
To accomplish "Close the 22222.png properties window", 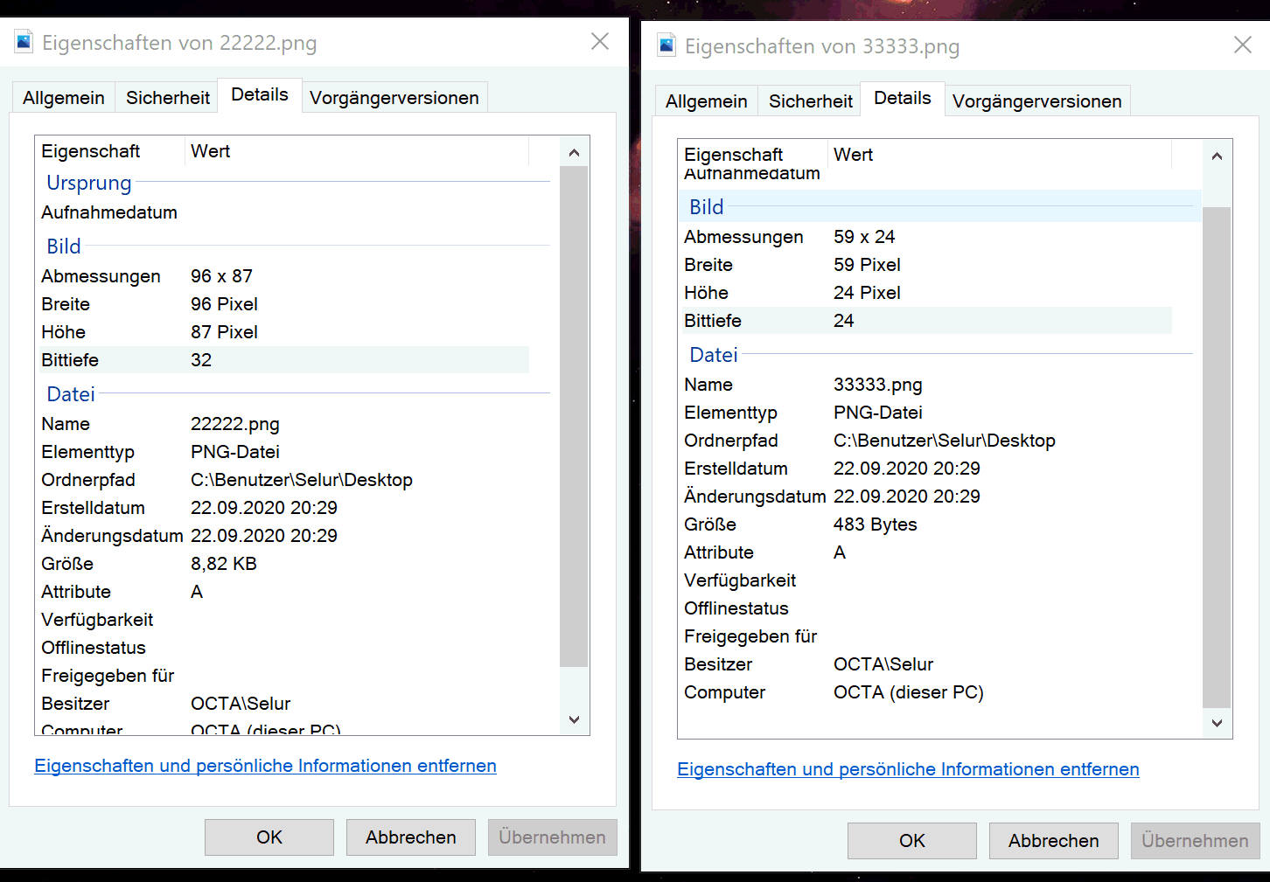I will [600, 42].
